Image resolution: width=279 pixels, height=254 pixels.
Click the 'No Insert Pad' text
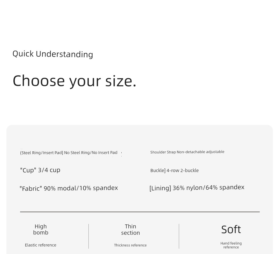pyautogui.click(x=105, y=153)
